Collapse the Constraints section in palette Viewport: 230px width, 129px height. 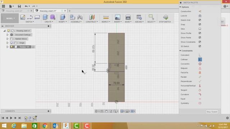(180, 51)
